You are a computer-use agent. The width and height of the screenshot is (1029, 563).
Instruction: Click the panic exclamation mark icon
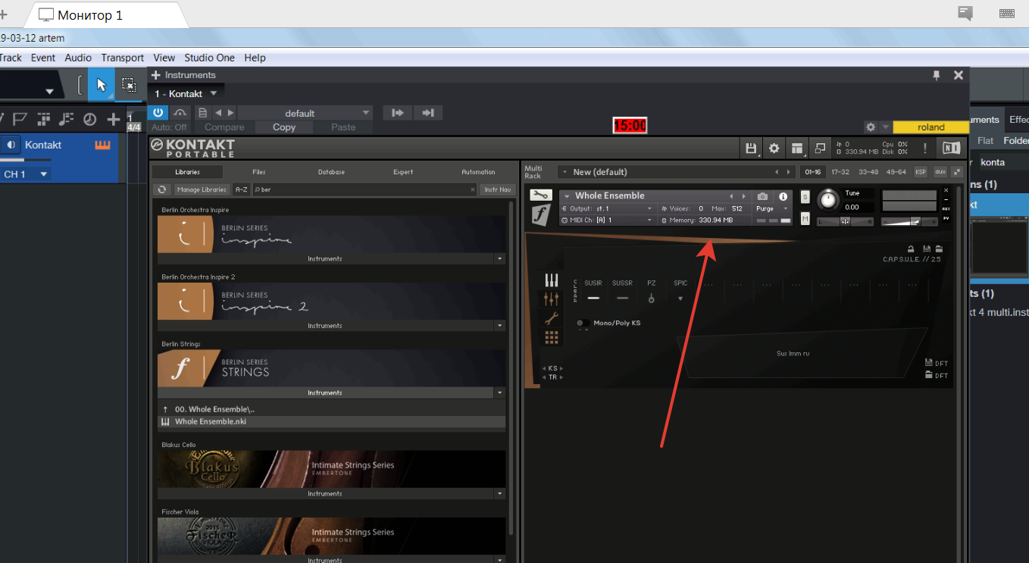[x=924, y=148]
